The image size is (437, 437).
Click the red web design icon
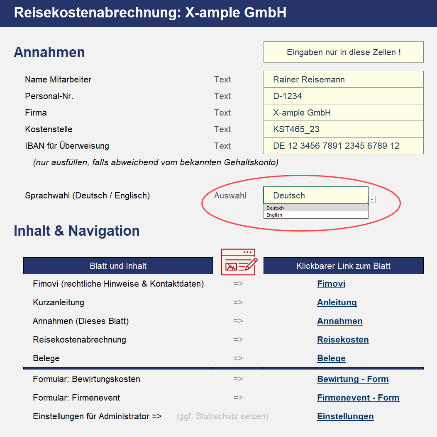point(239,262)
